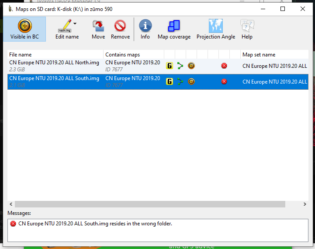Click Contains maps cell in North row
This screenshot has width=315, height=249.
tap(134, 66)
